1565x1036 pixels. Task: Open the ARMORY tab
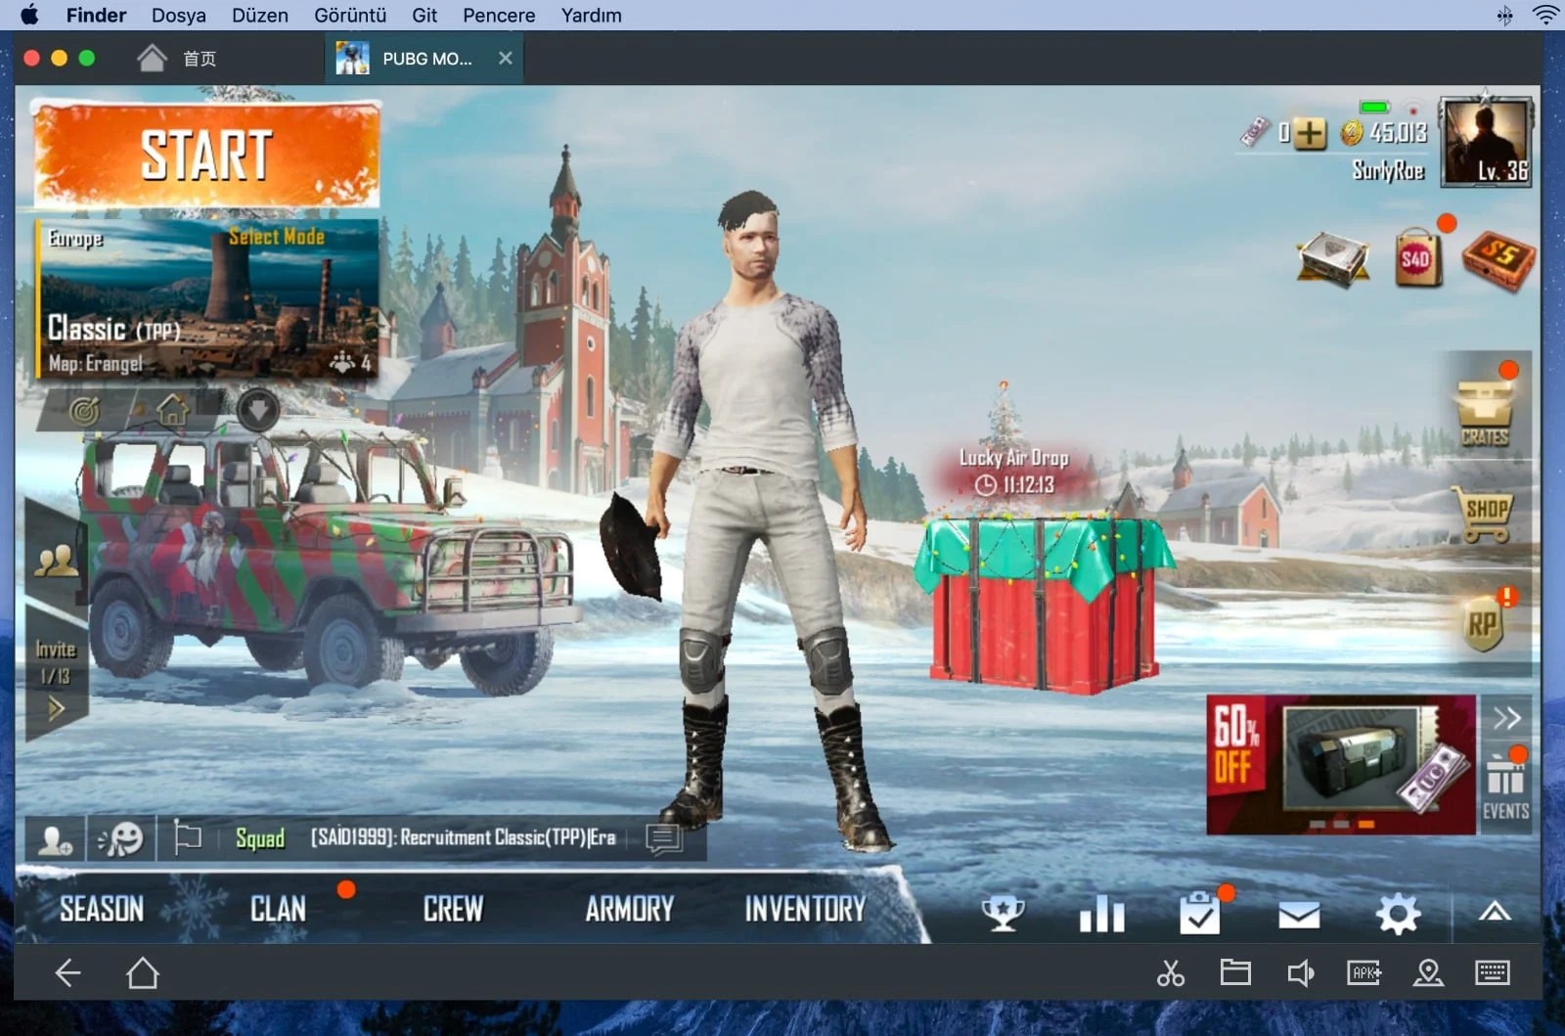(x=630, y=909)
